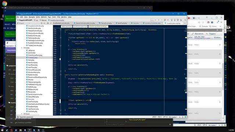Select PassphraseResetRequest.php in the project tree
Viewport: 235px width, 132px height.
[x=37, y=77]
